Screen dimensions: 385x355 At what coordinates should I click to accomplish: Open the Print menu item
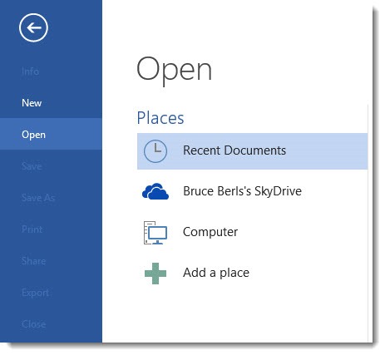[x=51, y=229]
